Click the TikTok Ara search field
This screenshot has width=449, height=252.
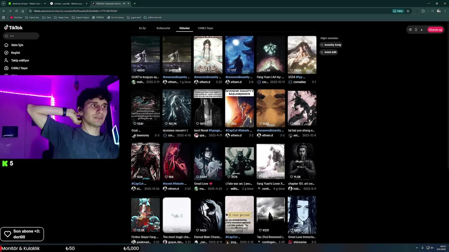(21, 36)
